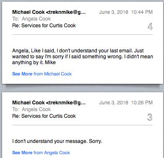Click body text starting 'Angela, Like I said'
Screen dimensions: 164x158
(x=83, y=57)
